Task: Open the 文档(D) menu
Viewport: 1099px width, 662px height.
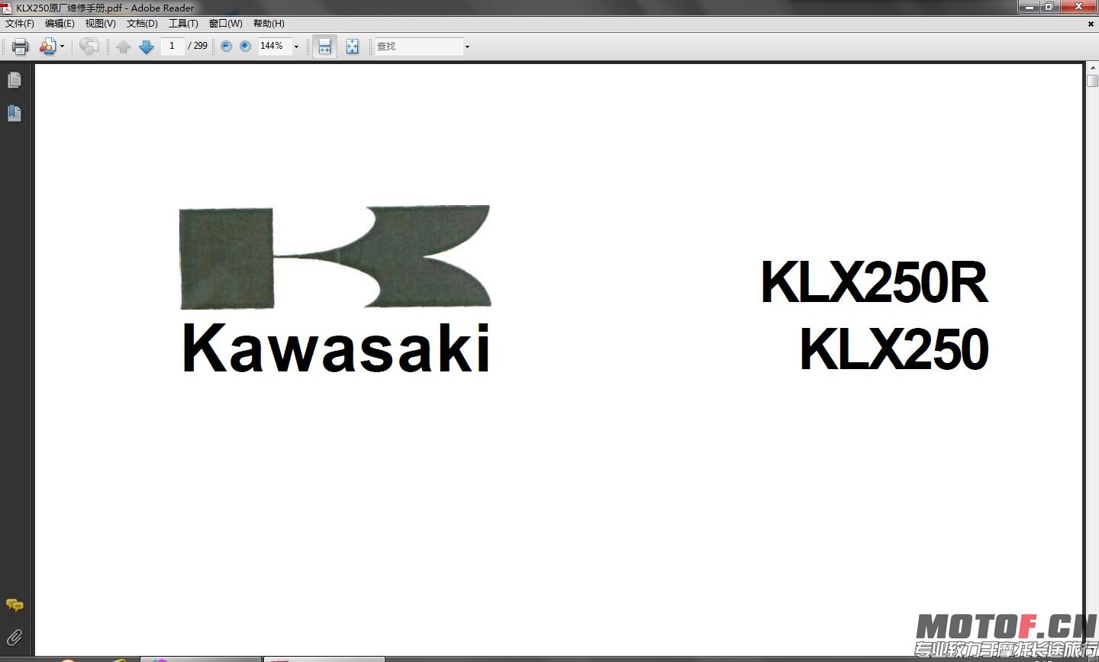Action: 142,24
